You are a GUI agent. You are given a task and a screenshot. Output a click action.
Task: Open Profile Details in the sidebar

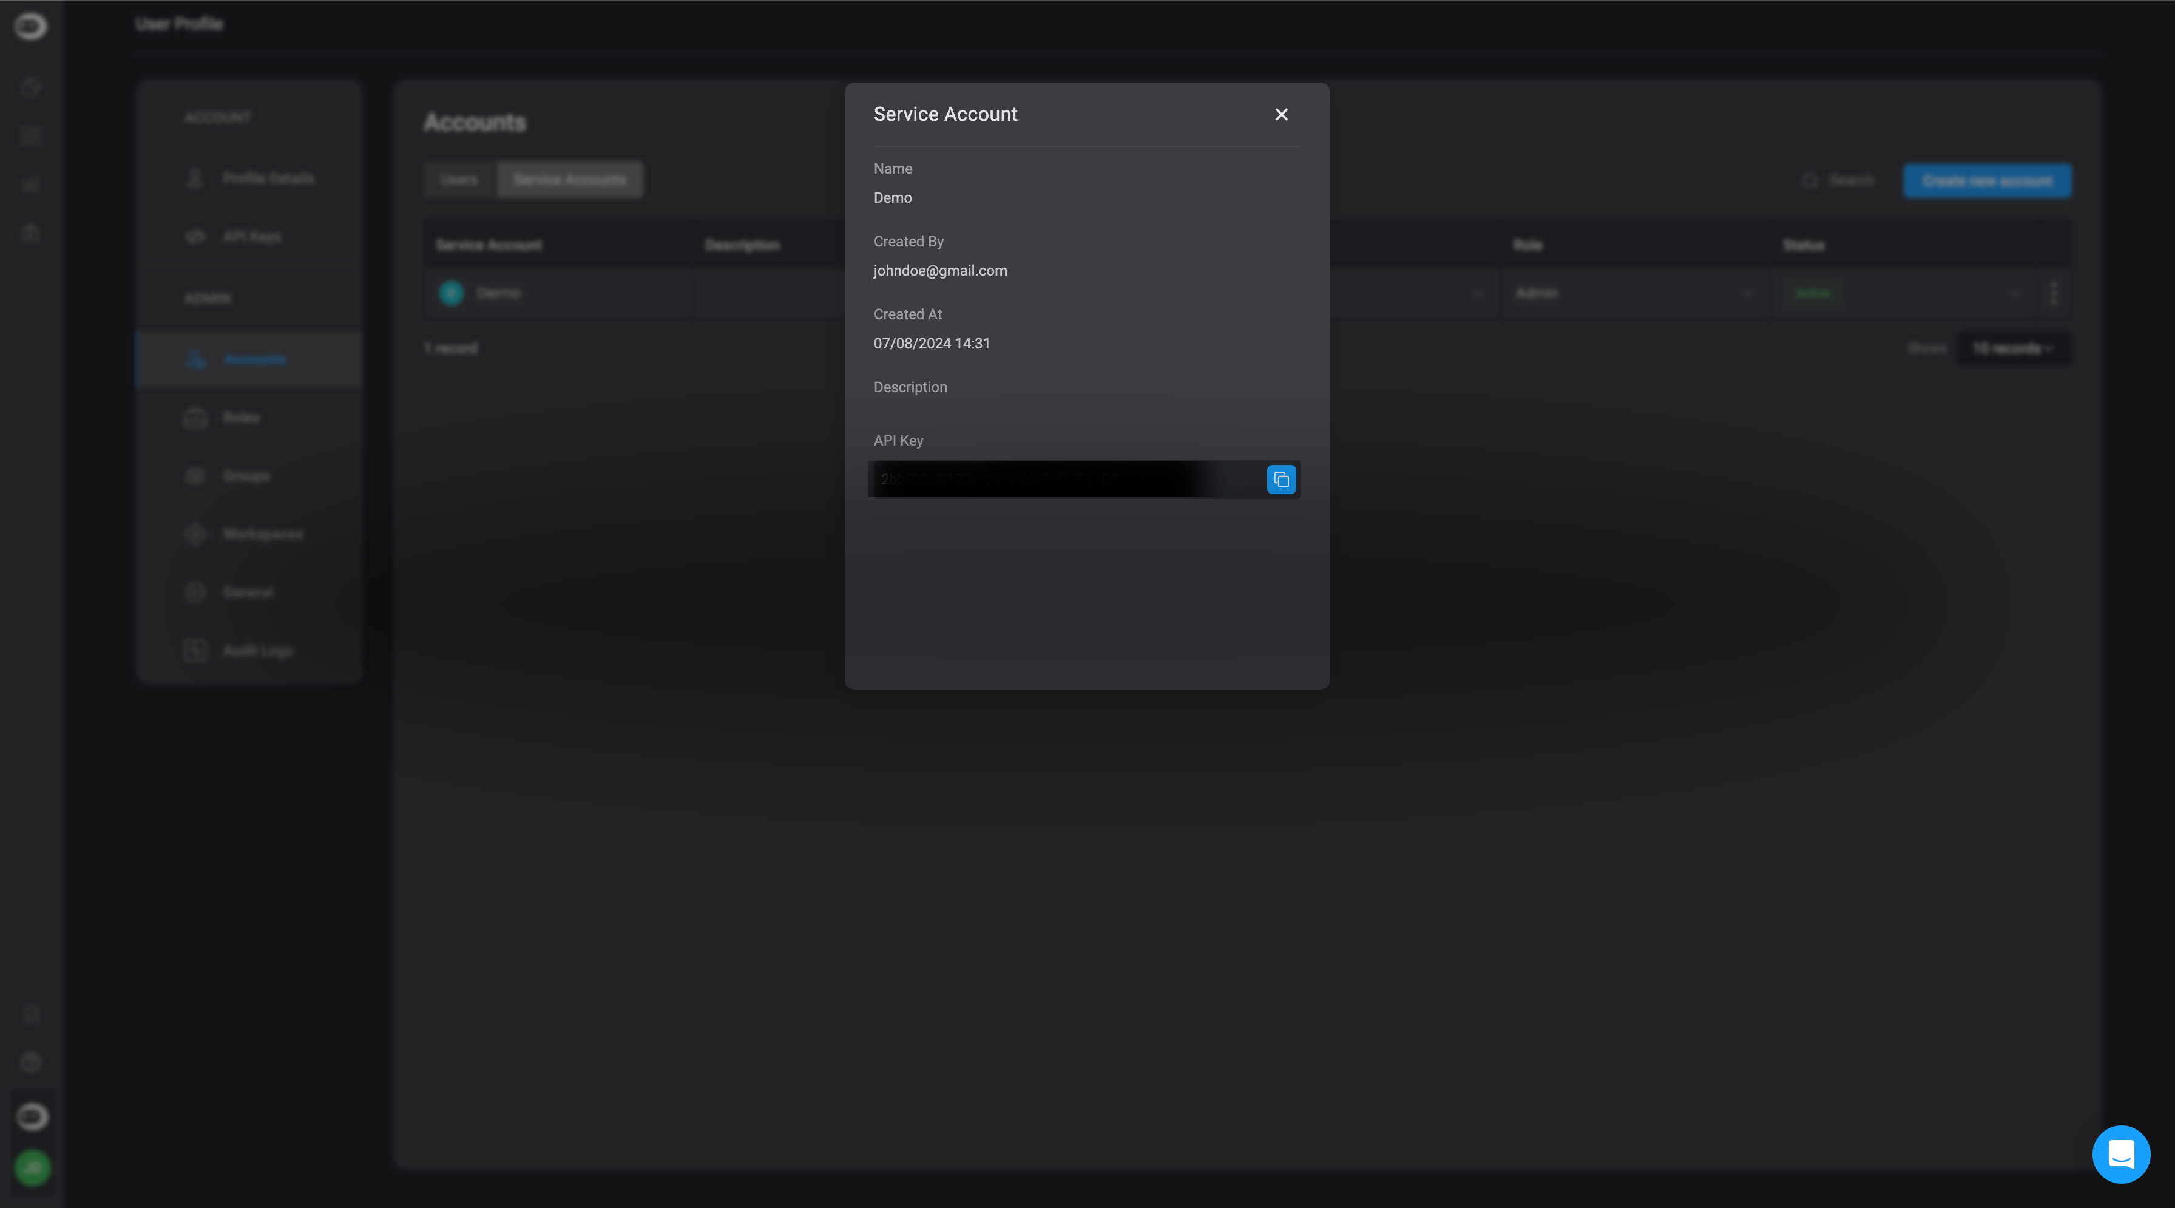pyautogui.click(x=250, y=178)
